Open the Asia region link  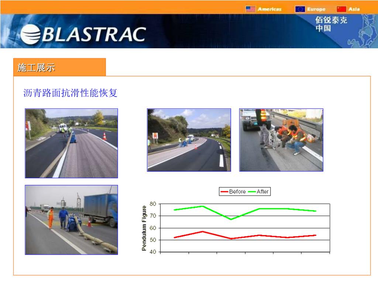354,9
